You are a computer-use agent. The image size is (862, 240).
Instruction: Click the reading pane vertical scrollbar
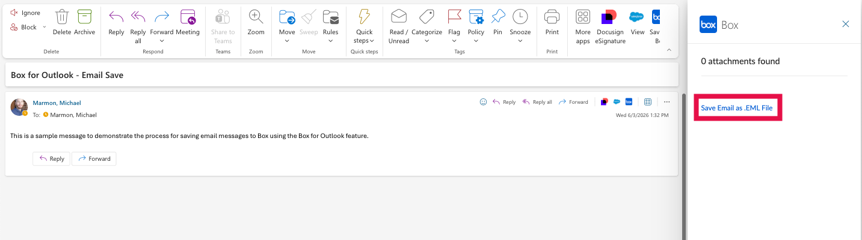pos(684,165)
